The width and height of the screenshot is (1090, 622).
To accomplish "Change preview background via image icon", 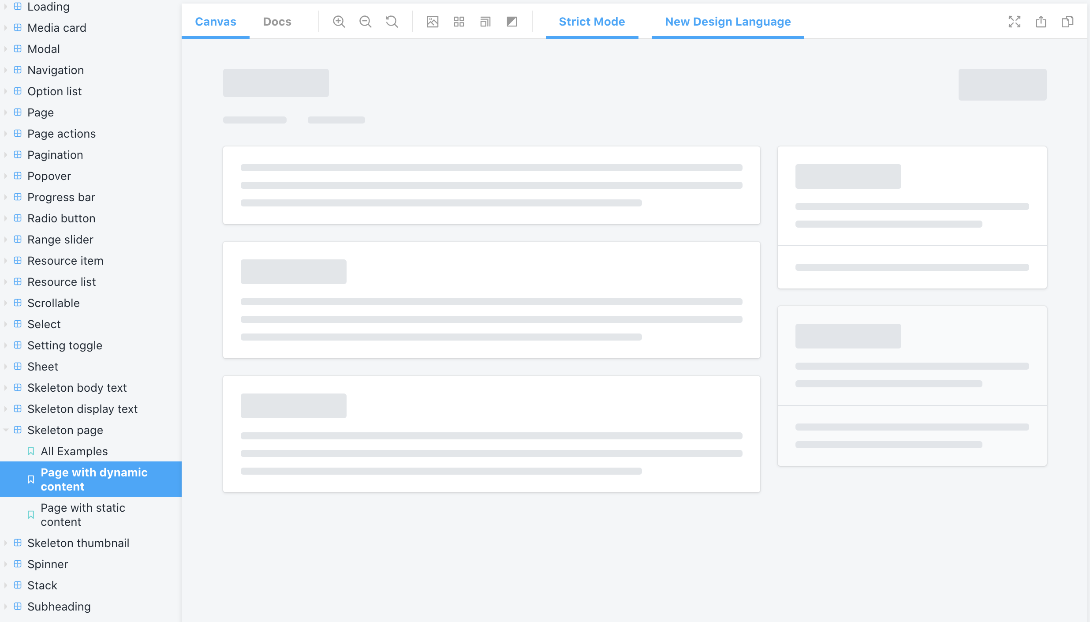I will tap(433, 22).
